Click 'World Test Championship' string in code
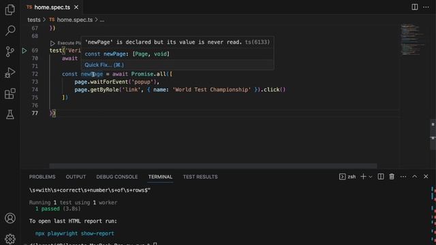Screen dimensions: 436x245 pos(211,89)
